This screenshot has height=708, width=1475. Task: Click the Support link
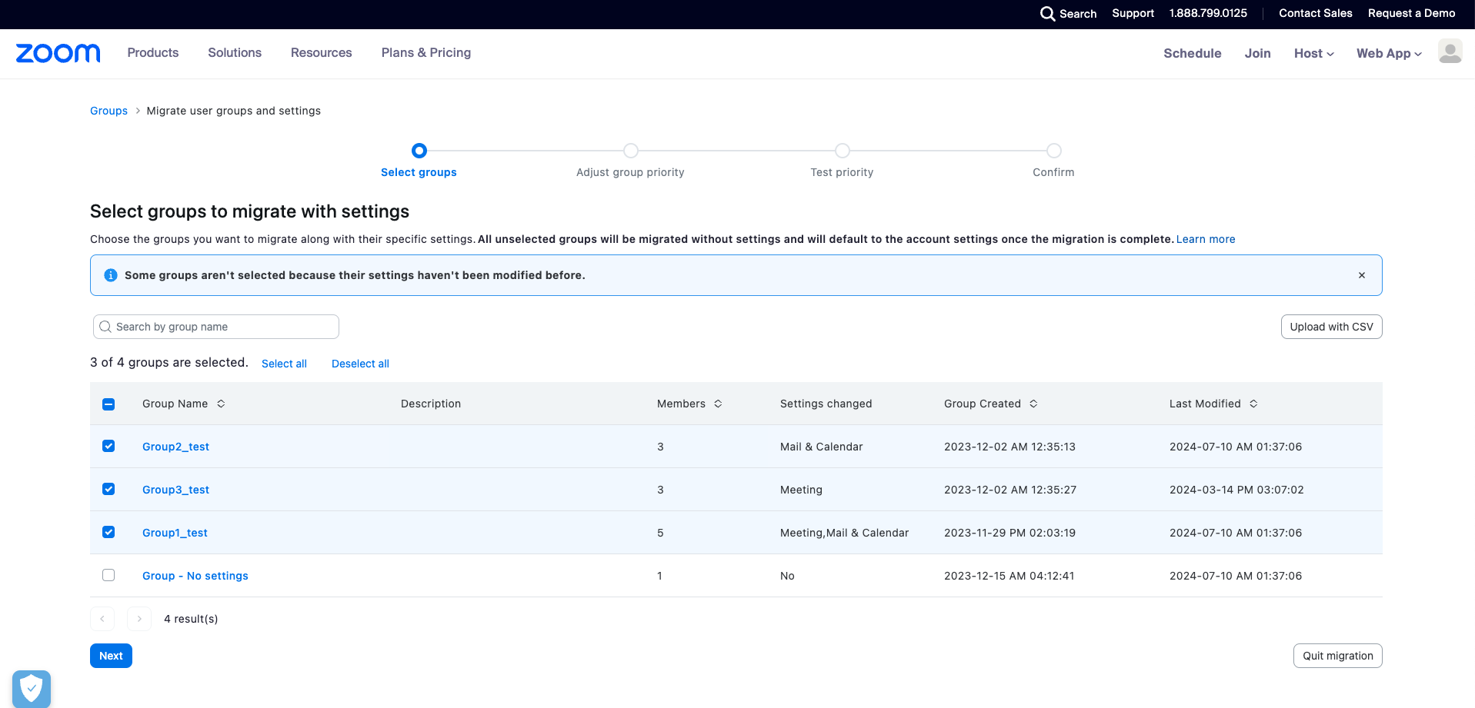1133,13
